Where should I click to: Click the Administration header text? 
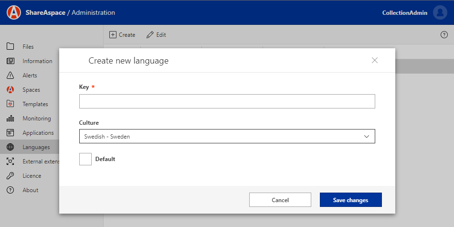(93, 13)
